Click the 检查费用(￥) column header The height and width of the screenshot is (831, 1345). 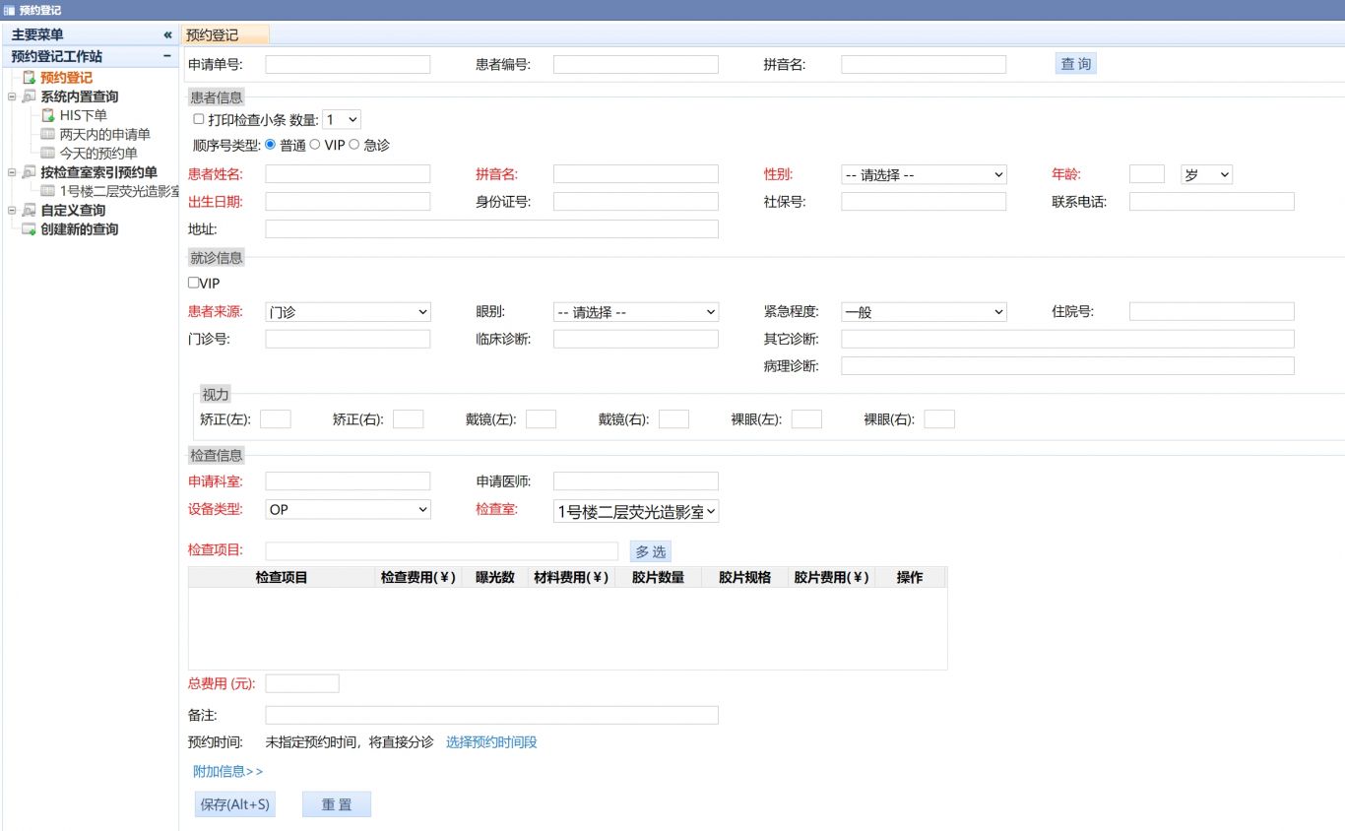(418, 578)
